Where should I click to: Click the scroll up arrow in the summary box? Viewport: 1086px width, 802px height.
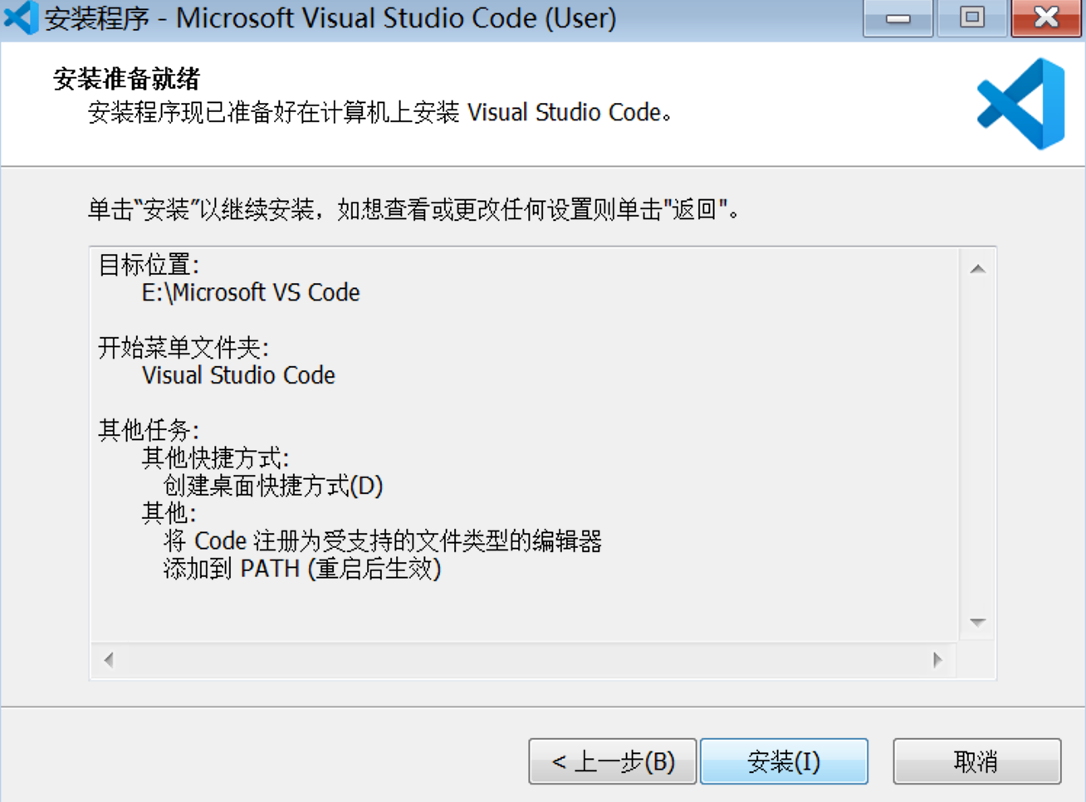tap(978, 269)
